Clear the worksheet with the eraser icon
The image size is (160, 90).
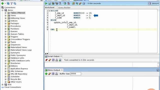click(x=80, y=3)
